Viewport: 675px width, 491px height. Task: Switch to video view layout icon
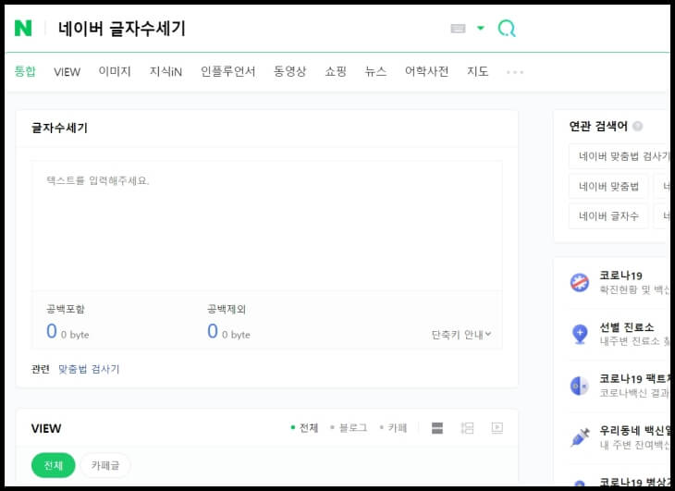point(497,428)
